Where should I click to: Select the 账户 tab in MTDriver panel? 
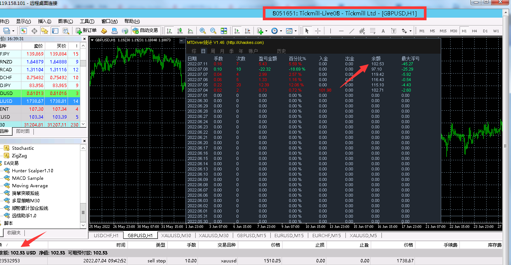point(253,51)
